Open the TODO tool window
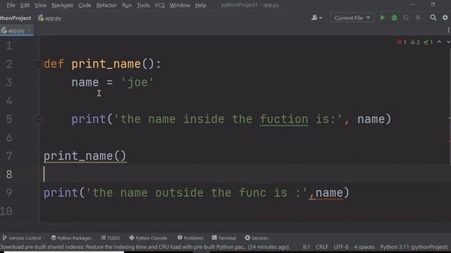Screen dimensions: 451x253 pyautogui.click(x=111, y=238)
